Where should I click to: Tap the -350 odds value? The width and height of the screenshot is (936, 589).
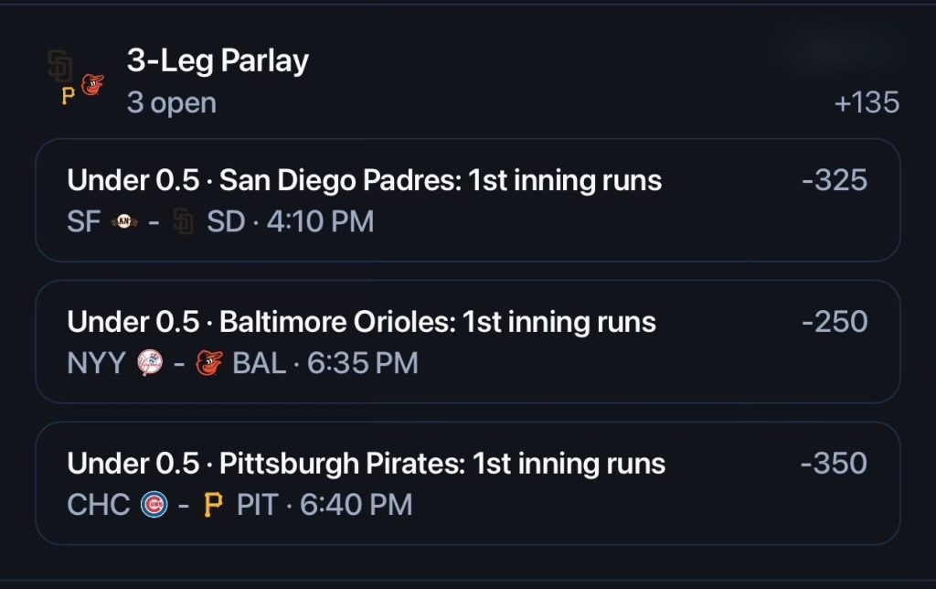pos(834,463)
